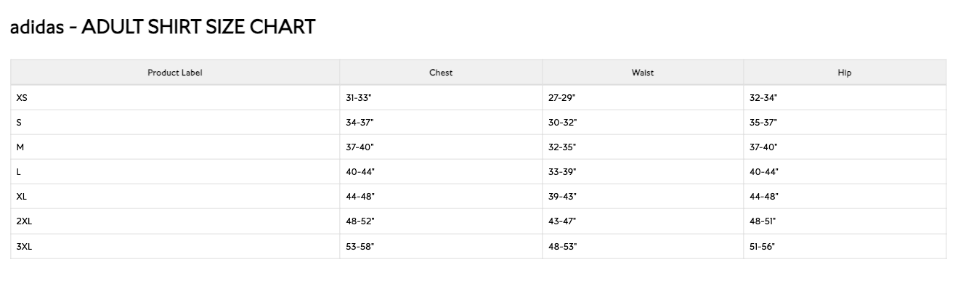958x286 pixels.
Task: Select the 3XL size row label
Action: (x=24, y=247)
